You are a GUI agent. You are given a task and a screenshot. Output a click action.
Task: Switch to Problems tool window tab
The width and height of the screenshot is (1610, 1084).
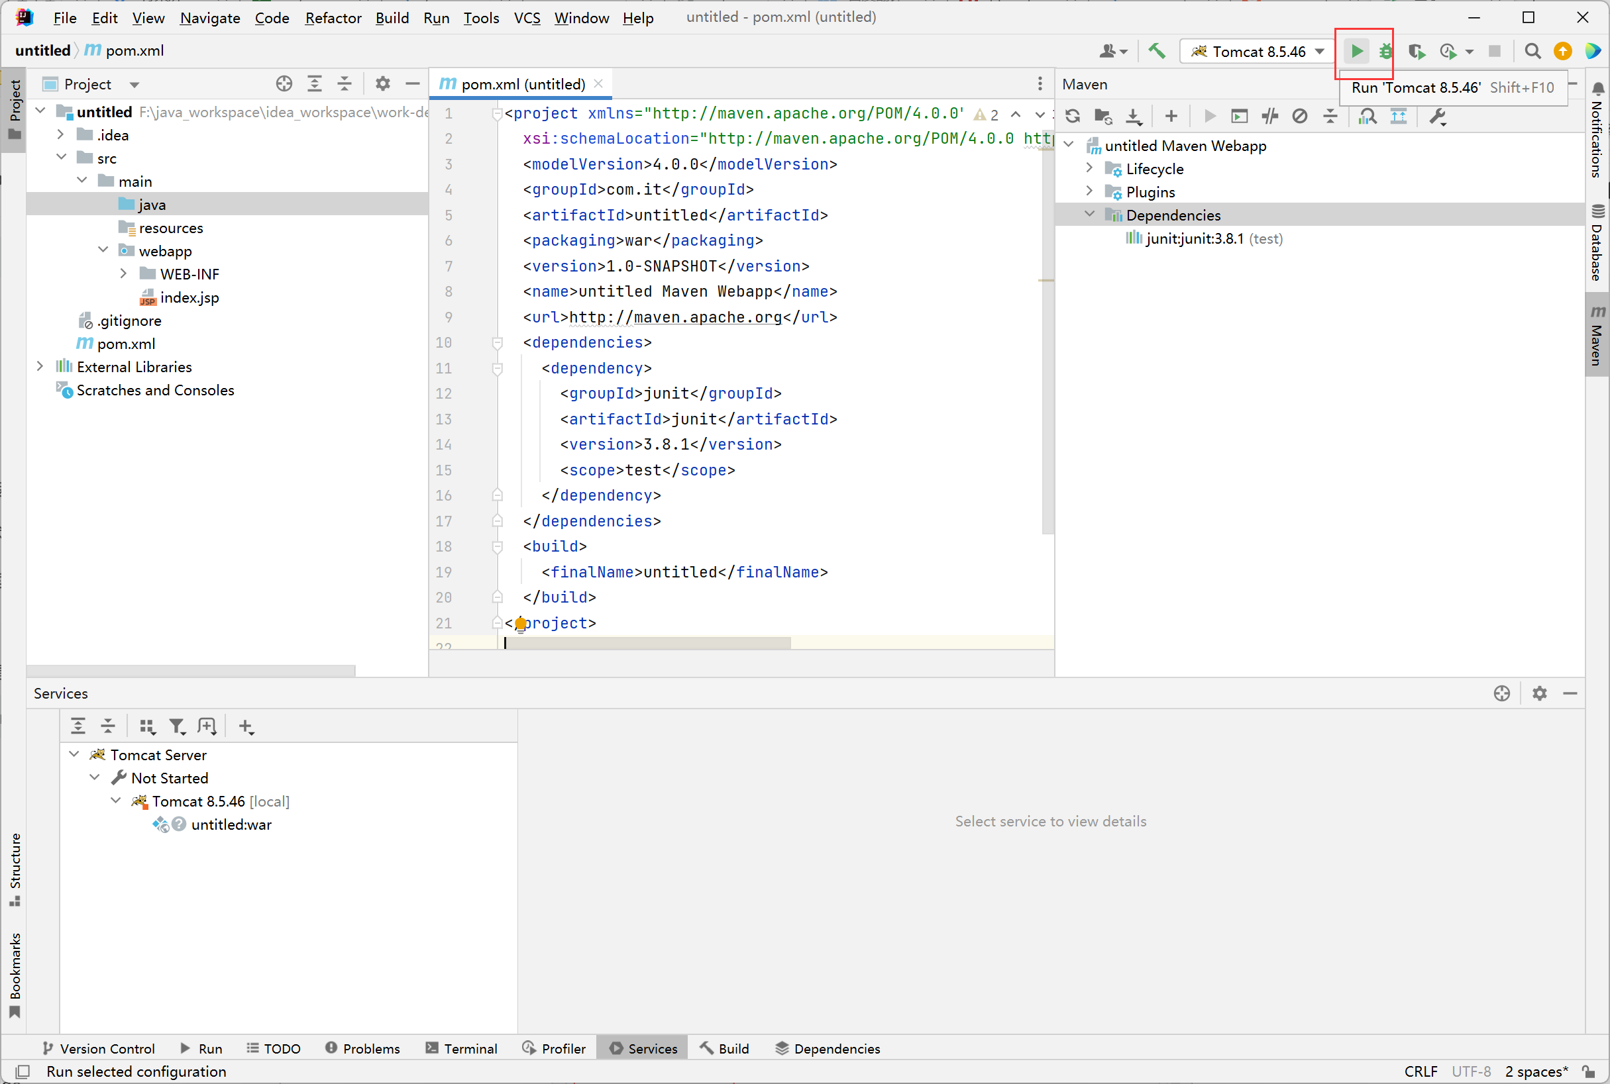[362, 1049]
